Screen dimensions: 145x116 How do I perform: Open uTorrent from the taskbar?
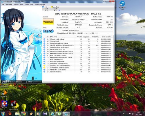pyautogui.click(x=59, y=114)
